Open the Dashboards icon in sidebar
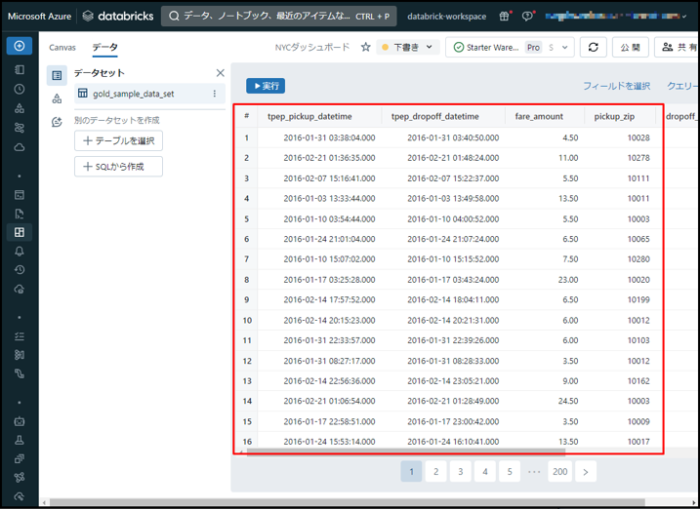 coord(19,232)
